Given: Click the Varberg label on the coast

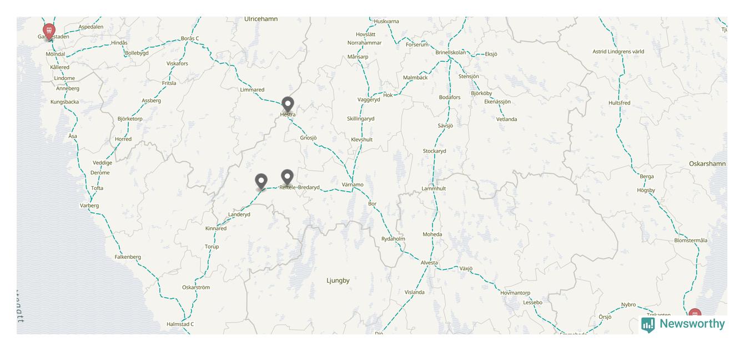Looking at the screenshot, I should [x=89, y=205].
